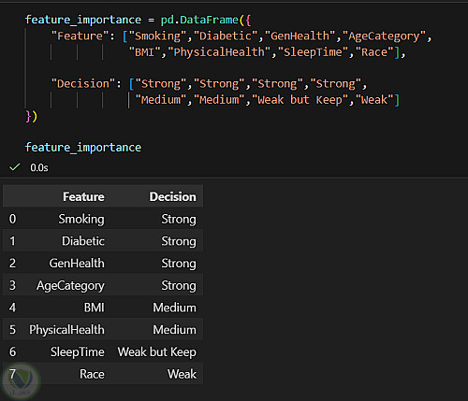Click the row index 4 in table
468x401 pixels.
12,308
